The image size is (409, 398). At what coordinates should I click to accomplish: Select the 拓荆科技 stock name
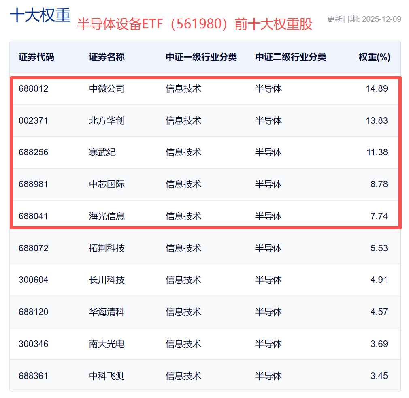pyautogui.click(x=107, y=248)
